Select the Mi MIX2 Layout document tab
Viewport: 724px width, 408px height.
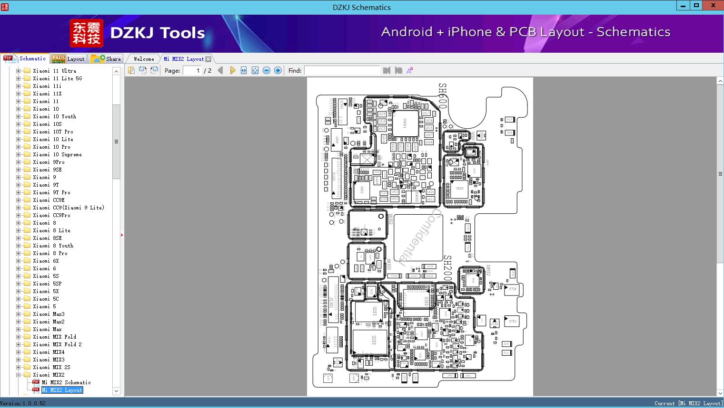pyautogui.click(x=184, y=59)
